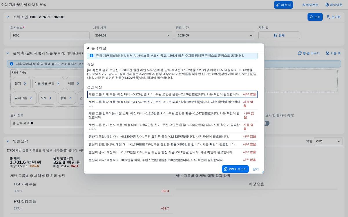348x217 pixels.
Task: Click the 점검 대상 heading
Action: tap(94, 87)
